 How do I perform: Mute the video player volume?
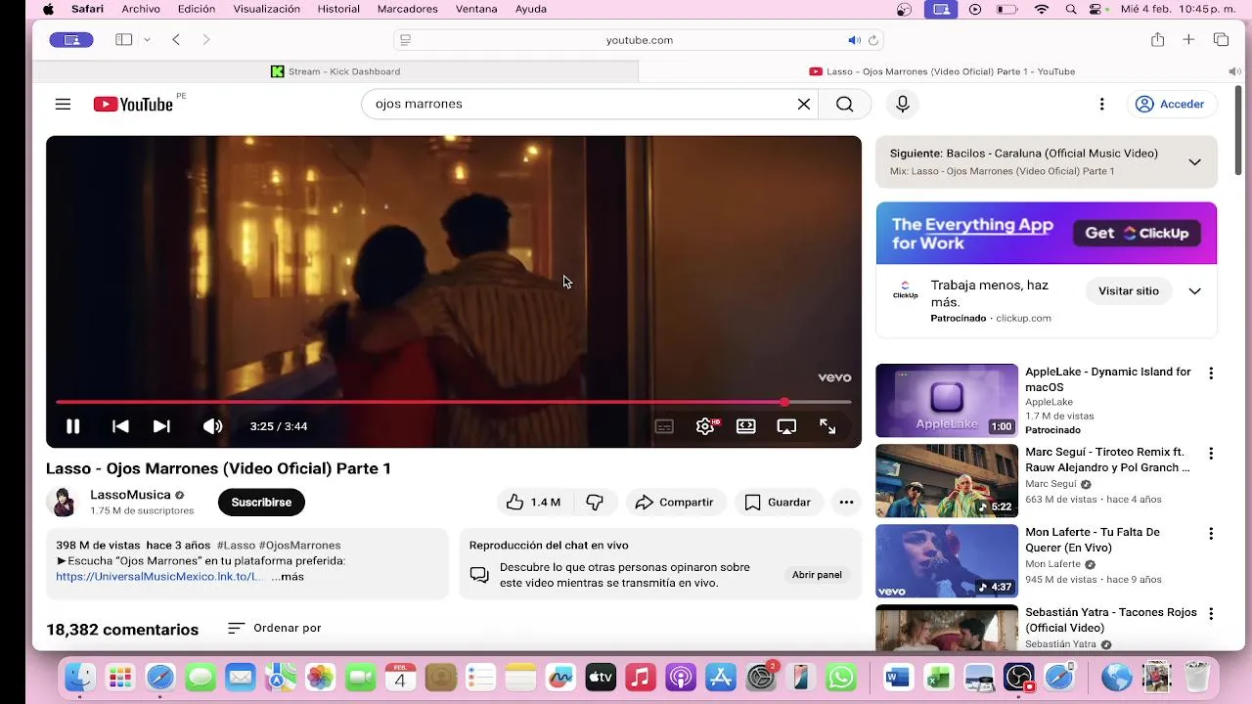click(212, 426)
